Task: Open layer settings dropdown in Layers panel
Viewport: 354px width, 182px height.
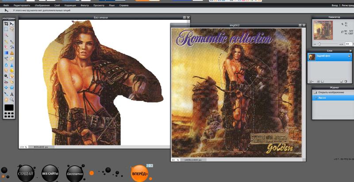Action: (311, 82)
